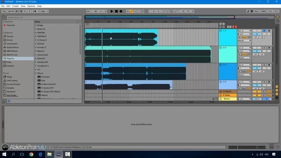Arm track 1 for recording

pyautogui.click(x=269, y=31)
